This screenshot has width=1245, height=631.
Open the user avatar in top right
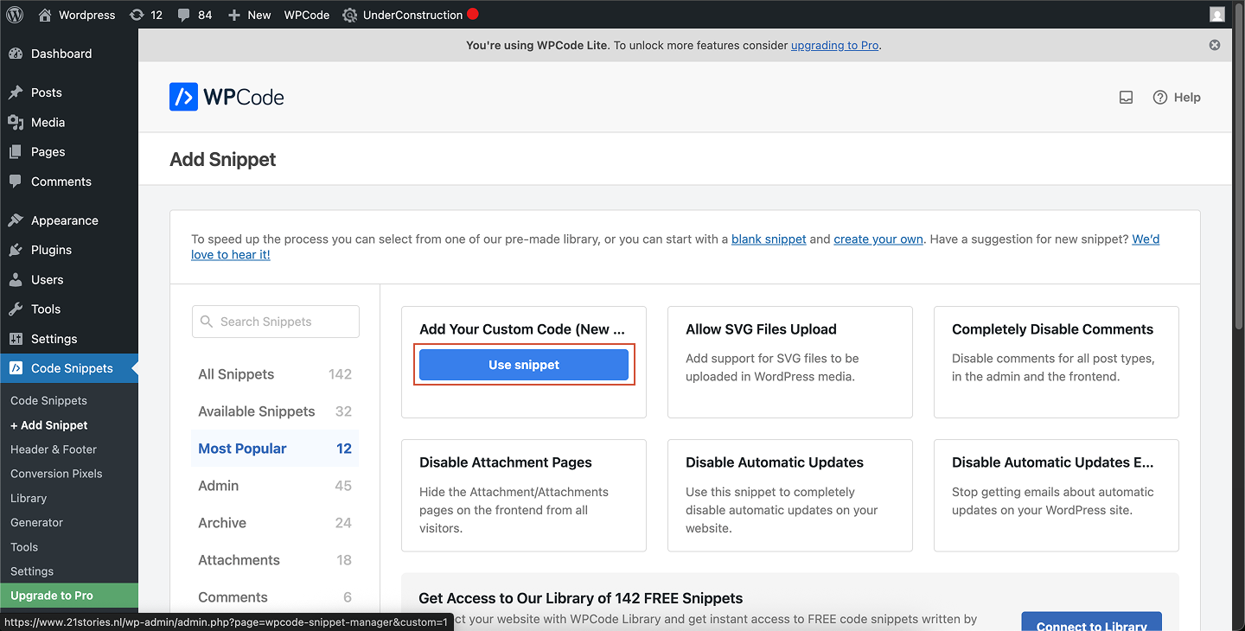pyautogui.click(x=1216, y=14)
